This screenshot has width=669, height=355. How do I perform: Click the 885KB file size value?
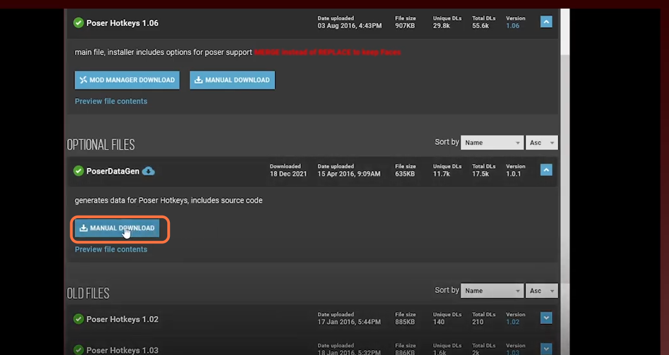[405, 321]
